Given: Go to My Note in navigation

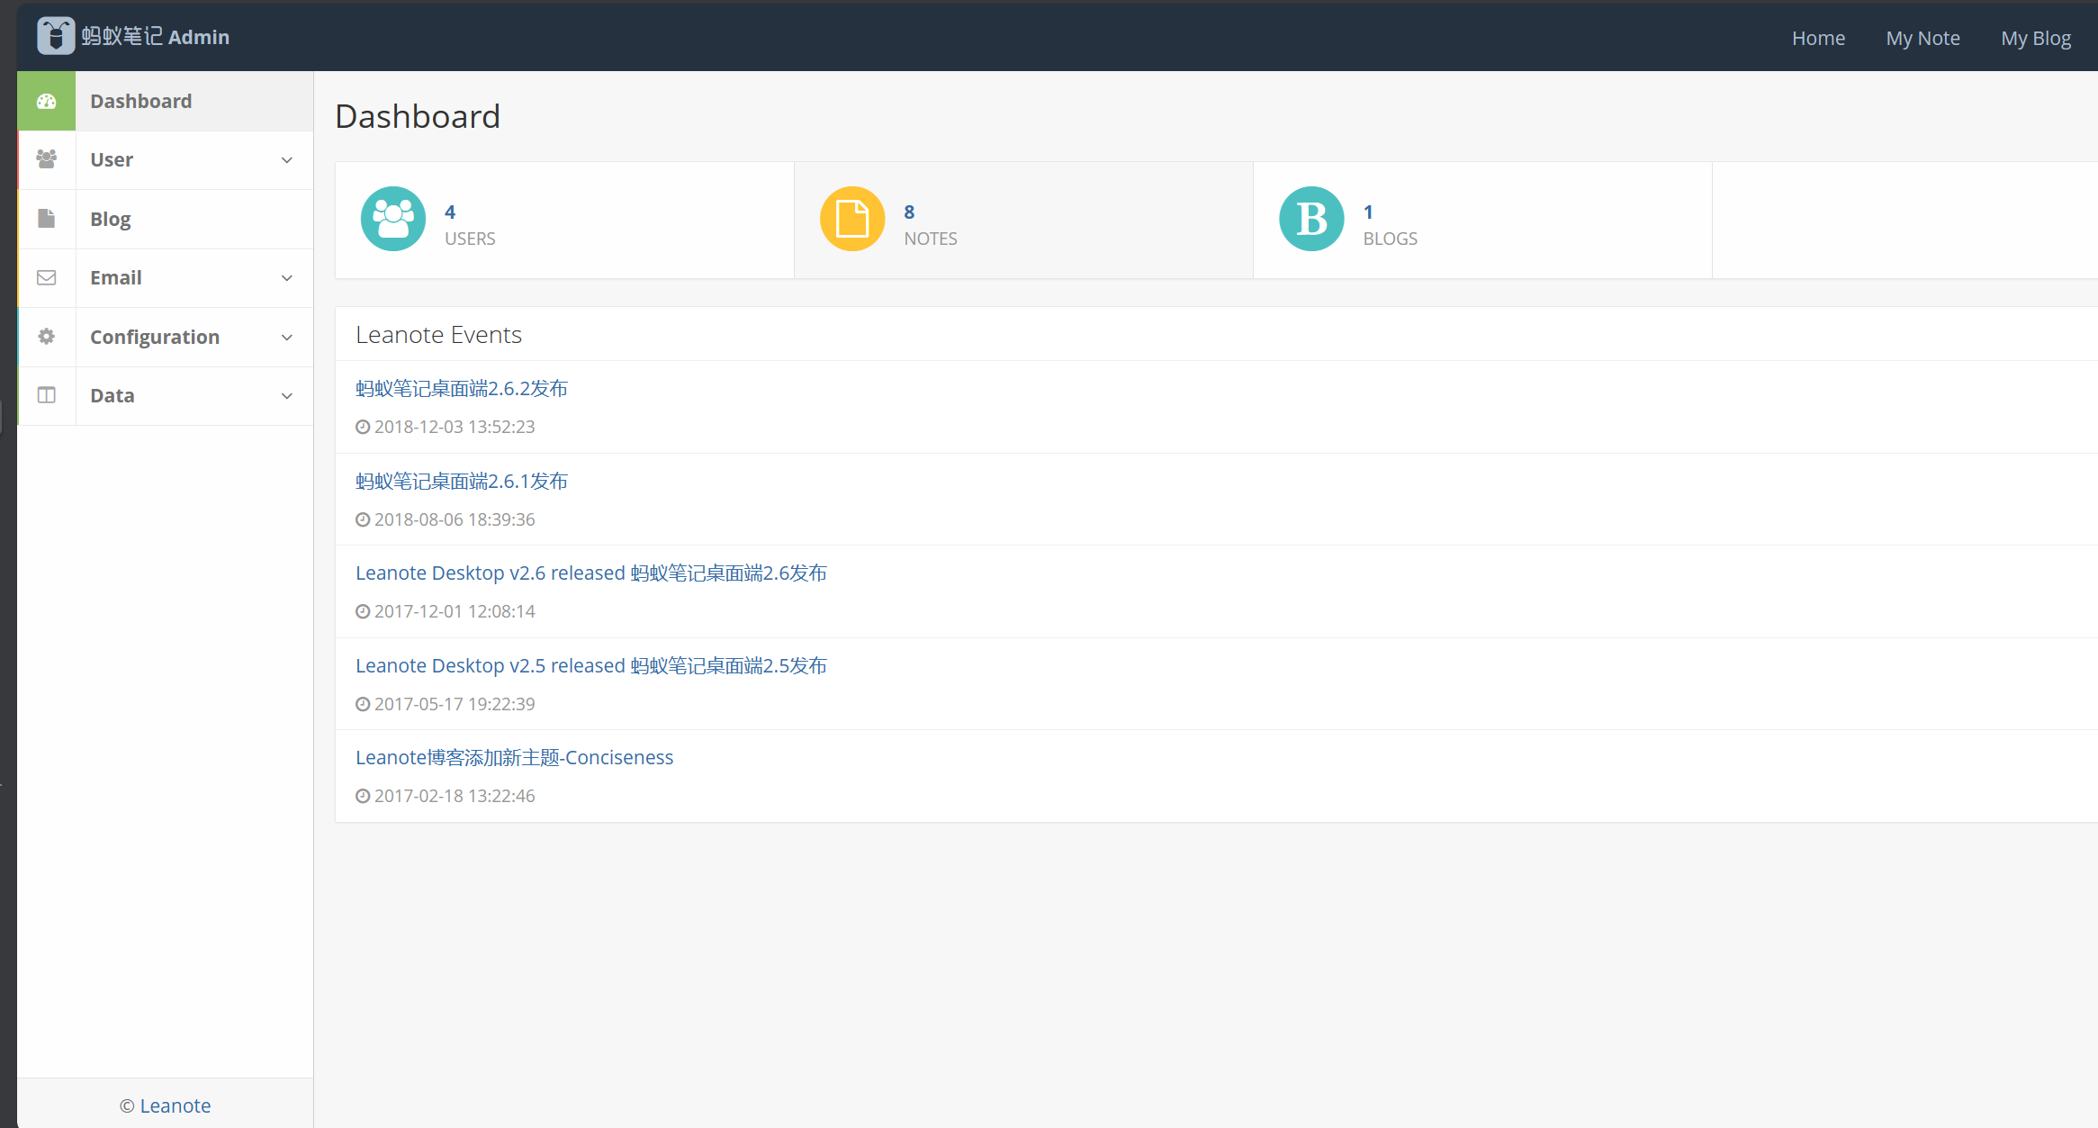Looking at the screenshot, I should [x=1922, y=38].
